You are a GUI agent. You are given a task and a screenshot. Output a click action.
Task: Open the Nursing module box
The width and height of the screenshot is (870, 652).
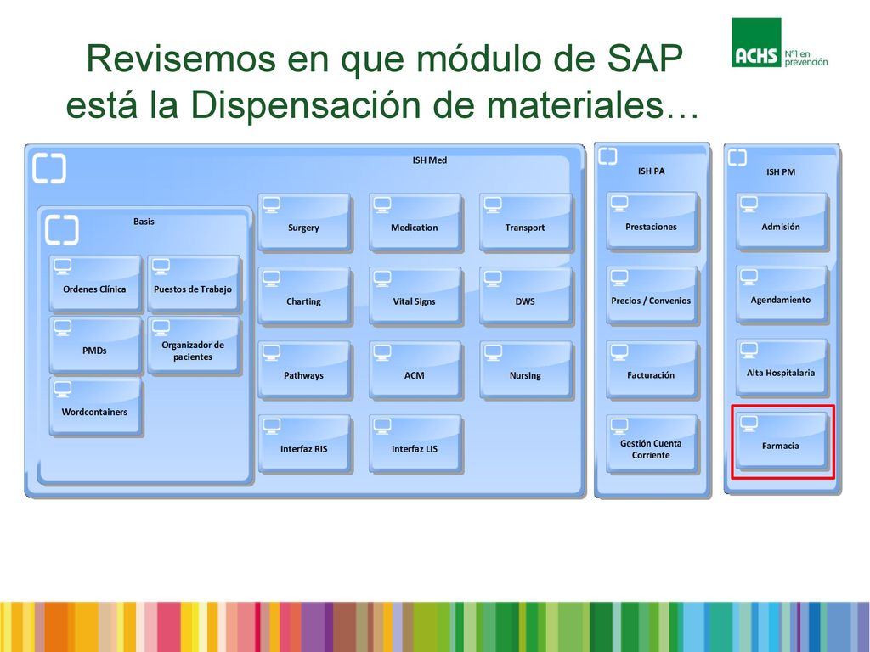(x=525, y=370)
